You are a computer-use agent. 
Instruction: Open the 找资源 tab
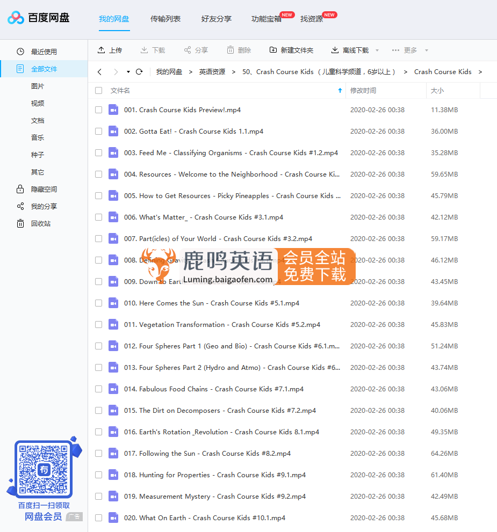pyautogui.click(x=312, y=19)
